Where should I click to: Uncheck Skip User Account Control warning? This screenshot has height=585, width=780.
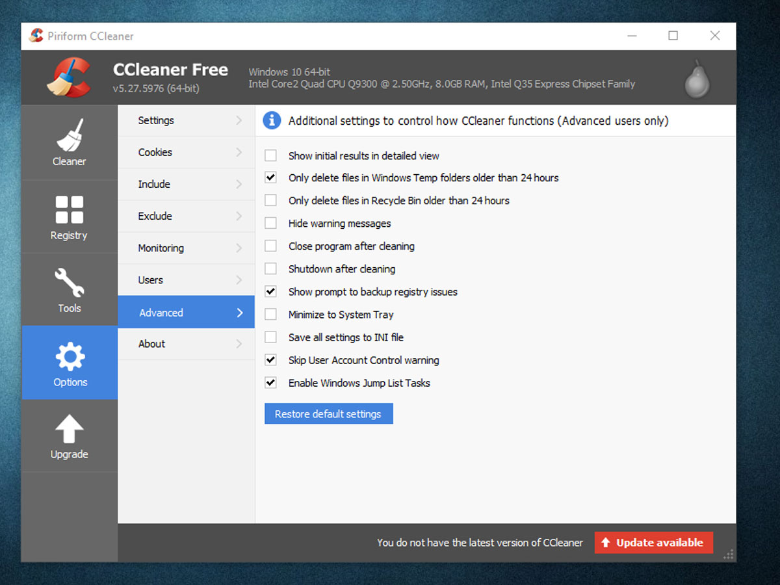tap(270, 359)
